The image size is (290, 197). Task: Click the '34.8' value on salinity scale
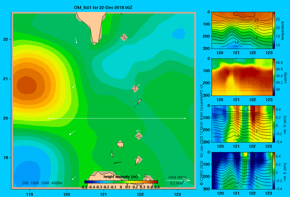pyautogui.click(x=279, y=63)
